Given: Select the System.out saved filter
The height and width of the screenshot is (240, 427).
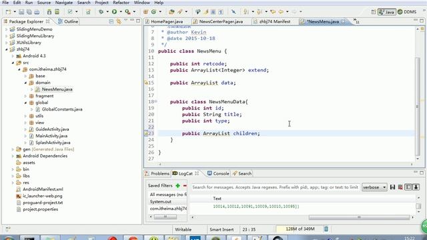Looking at the screenshot, I should pyautogui.click(x=160, y=201).
